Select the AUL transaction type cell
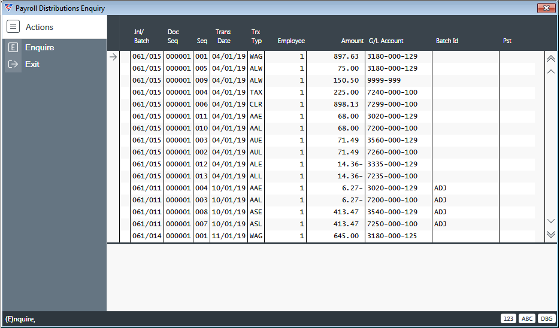Screen dimensions: 560x328 click(x=256, y=152)
